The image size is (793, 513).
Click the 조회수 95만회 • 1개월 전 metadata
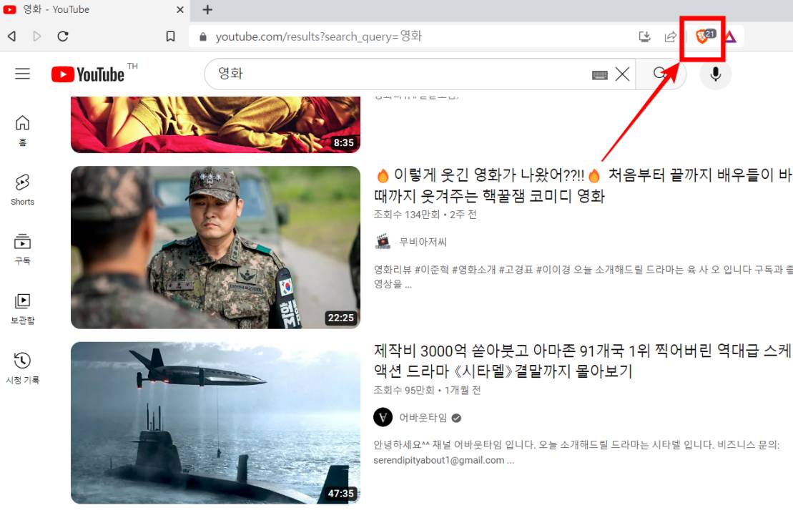click(x=427, y=390)
